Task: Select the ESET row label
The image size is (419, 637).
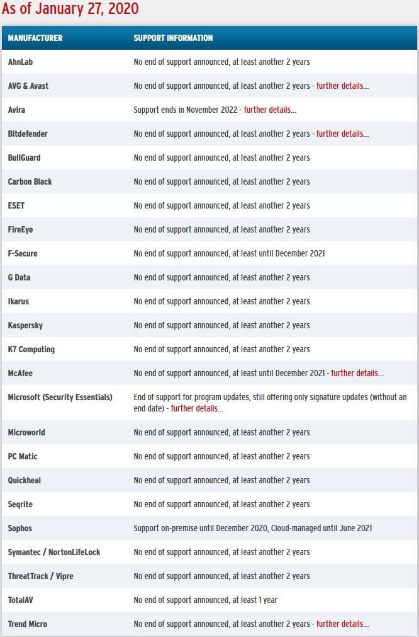Action: pos(16,205)
